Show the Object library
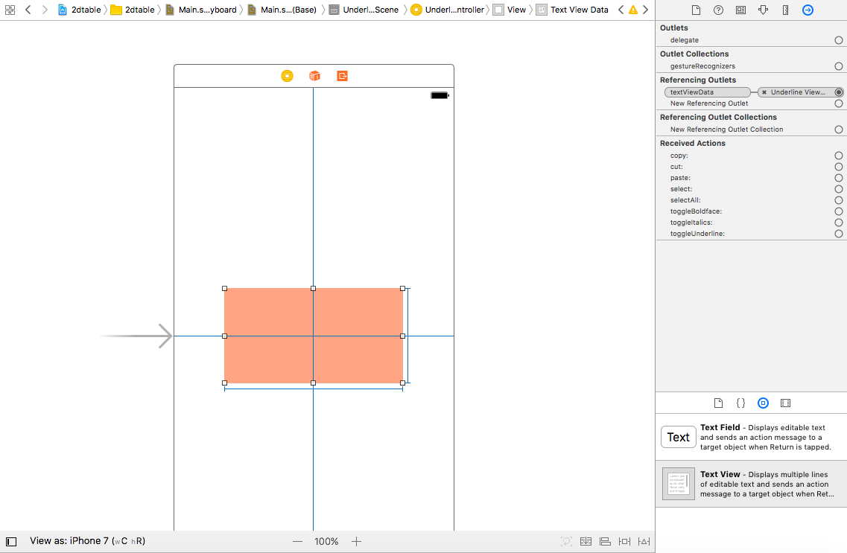The height and width of the screenshot is (553, 847). click(x=763, y=403)
